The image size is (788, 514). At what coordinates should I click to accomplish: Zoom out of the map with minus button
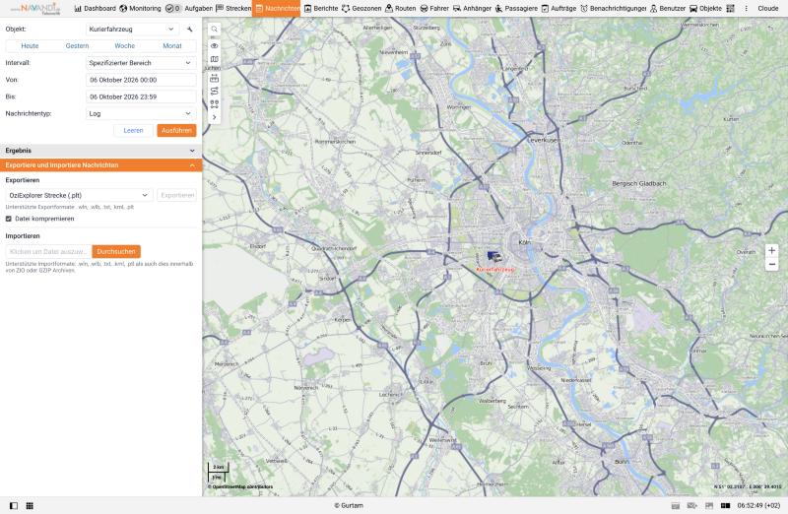tap(771, 264)
